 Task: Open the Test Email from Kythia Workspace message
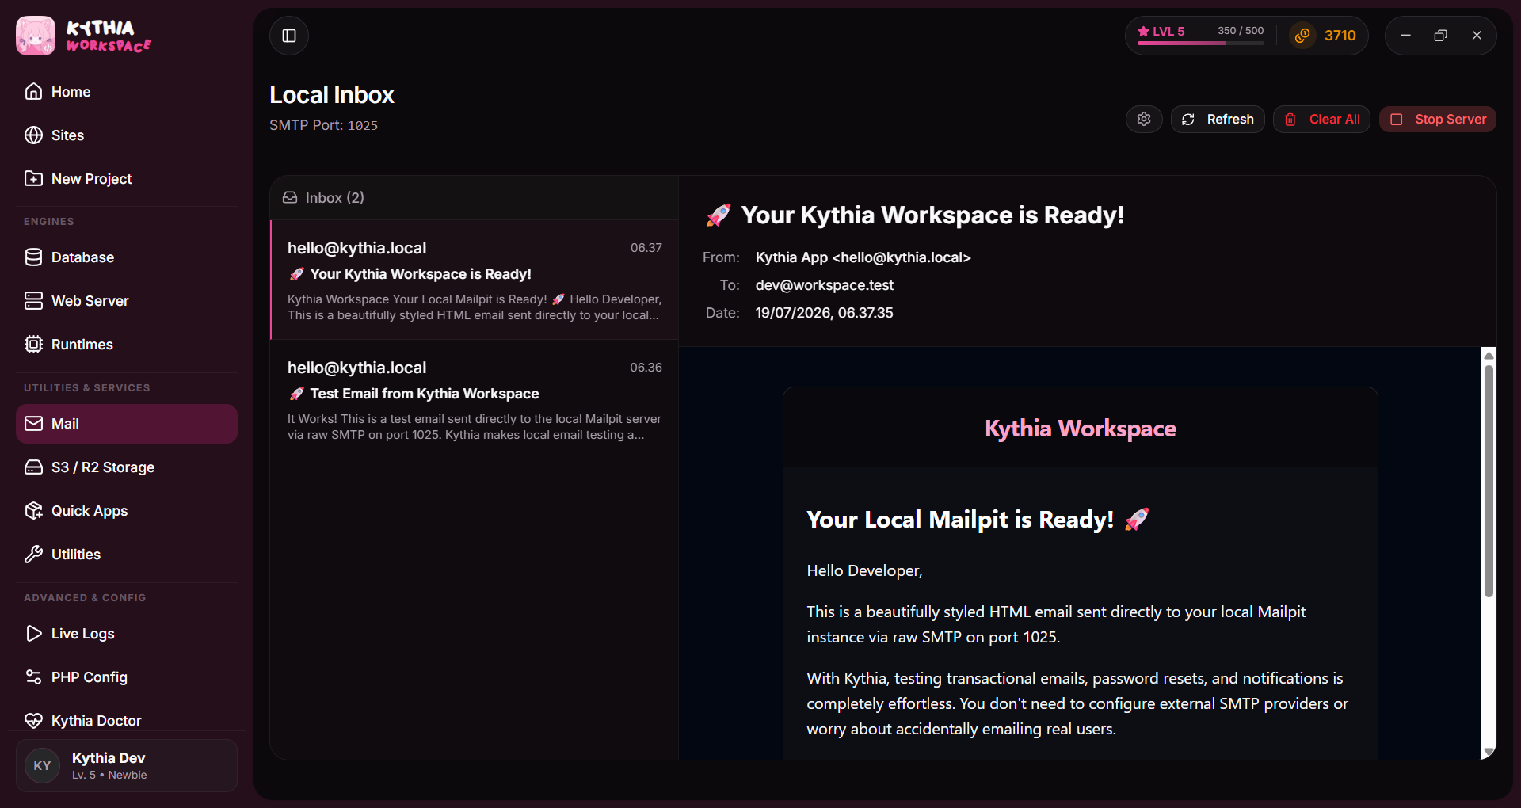475,400
